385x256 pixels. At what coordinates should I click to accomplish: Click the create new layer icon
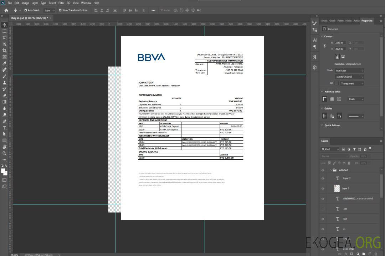click(370, 254)
